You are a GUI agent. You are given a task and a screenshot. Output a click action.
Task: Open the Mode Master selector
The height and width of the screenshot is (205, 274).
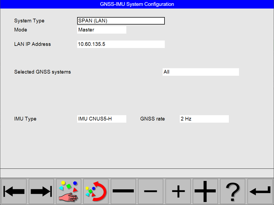101,30
